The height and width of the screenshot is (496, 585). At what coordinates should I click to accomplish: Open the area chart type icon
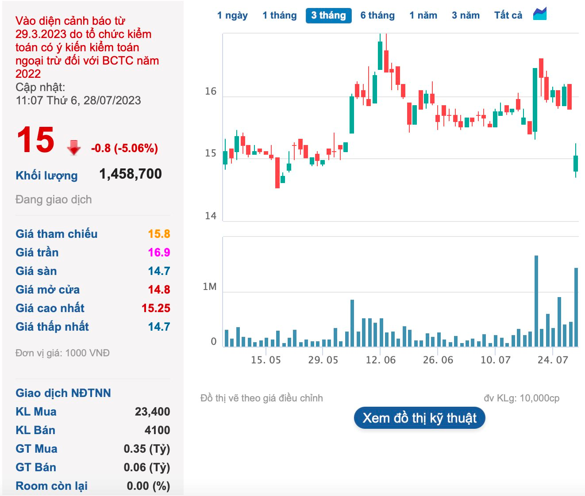540,14
